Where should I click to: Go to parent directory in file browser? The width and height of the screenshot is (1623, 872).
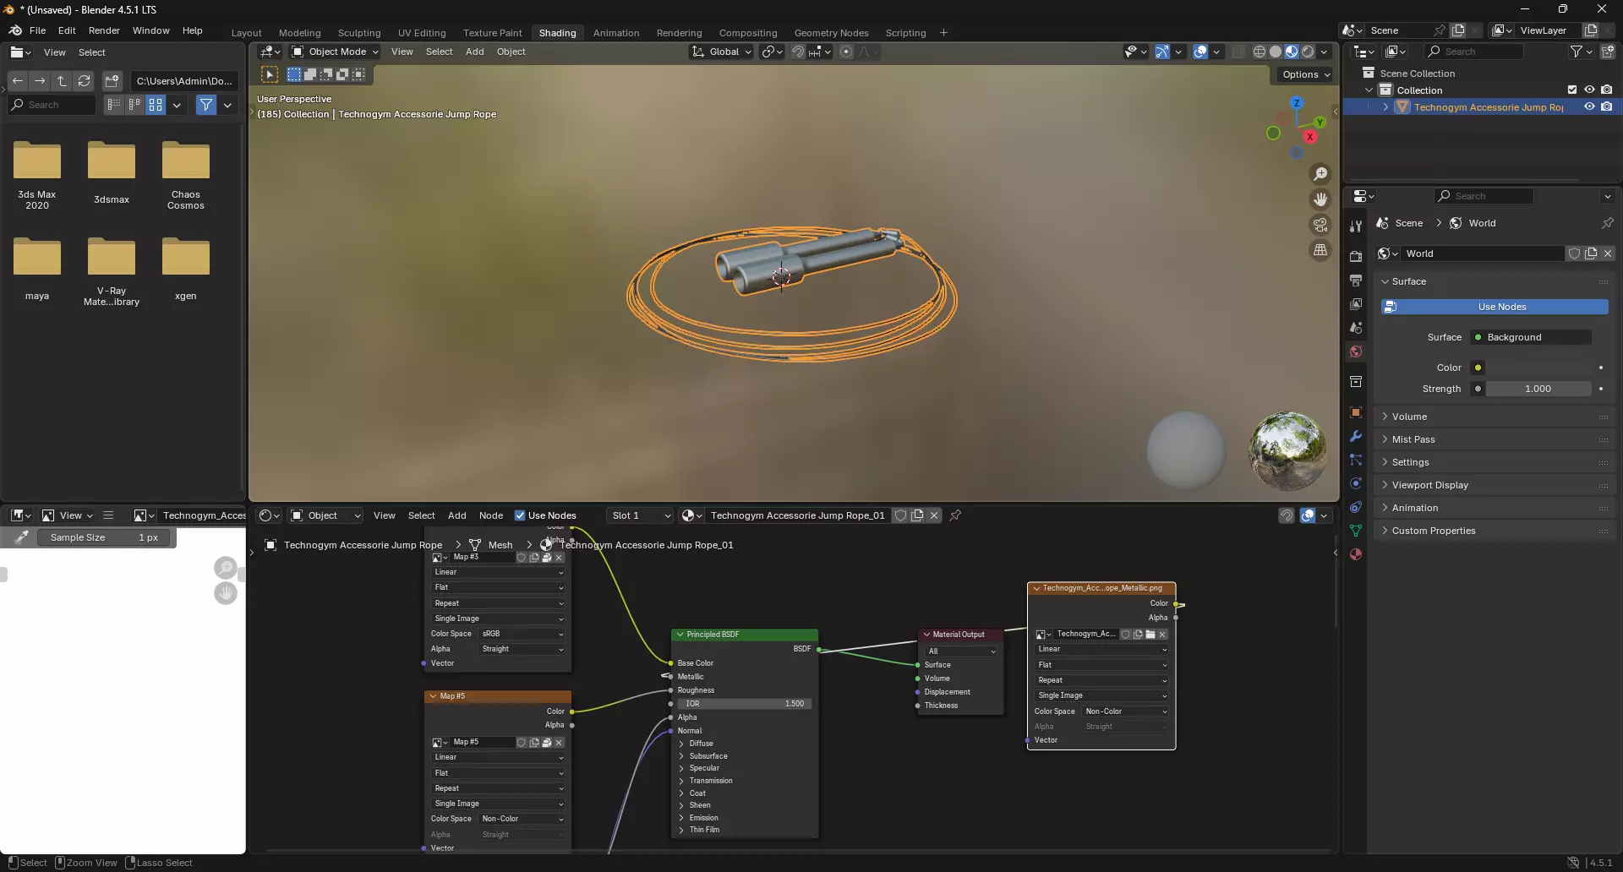(62, 81)
